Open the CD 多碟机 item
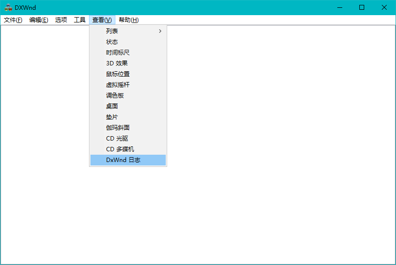Image resolution: width=396 pixels, height=265 pixels. coord(128,149)
